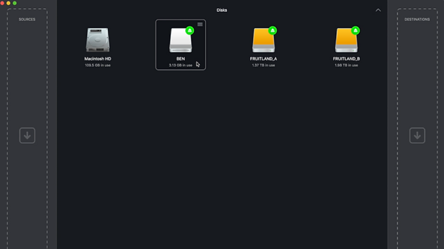444x249 pixels.
Task: Minimize the window with yellow button
Action: click(x=9, y=3)
